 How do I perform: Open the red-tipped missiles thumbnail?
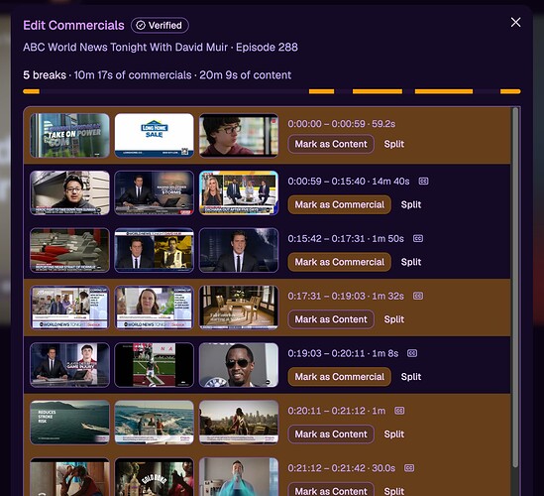coord(69,250)
